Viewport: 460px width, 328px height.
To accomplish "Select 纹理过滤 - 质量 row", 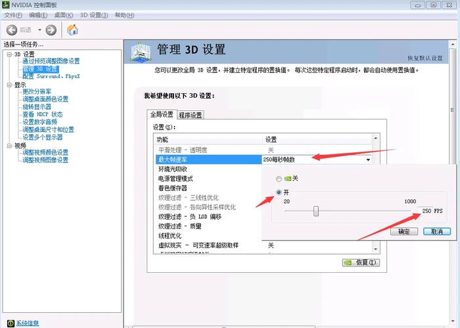I will click(208, 226).
